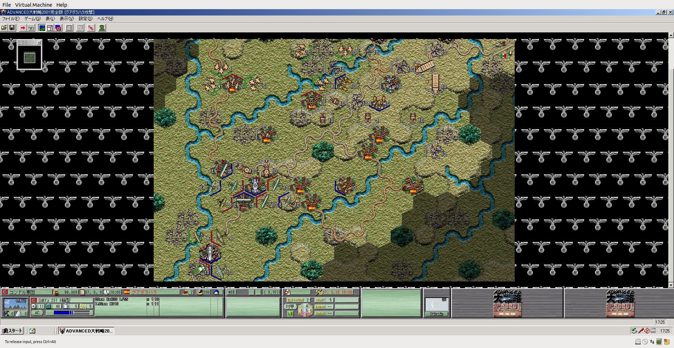Click the ALL toolbar icon
The width and height of the screenshot is (674, 348).
(x=80, y=28)
